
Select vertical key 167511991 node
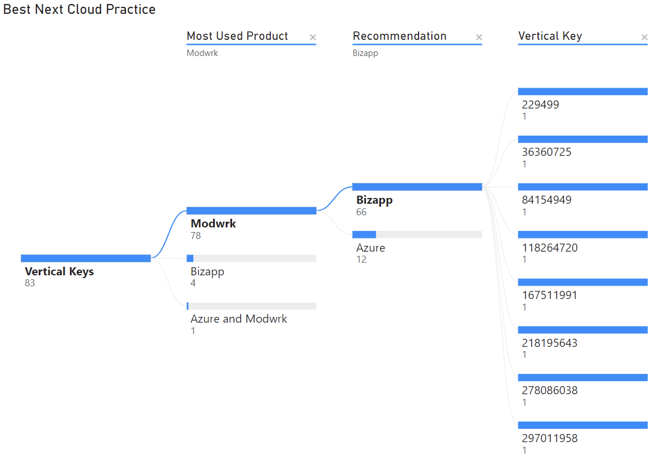(583, 282)
